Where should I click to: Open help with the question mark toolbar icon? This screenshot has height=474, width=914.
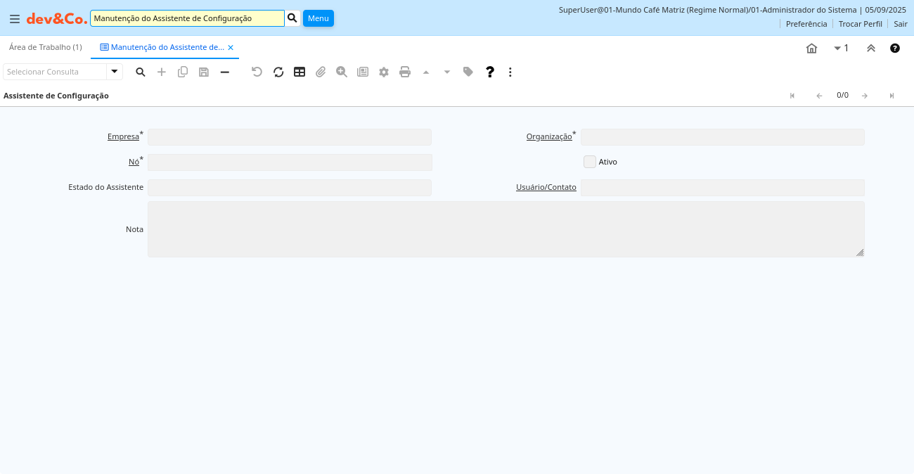[490, 72]
